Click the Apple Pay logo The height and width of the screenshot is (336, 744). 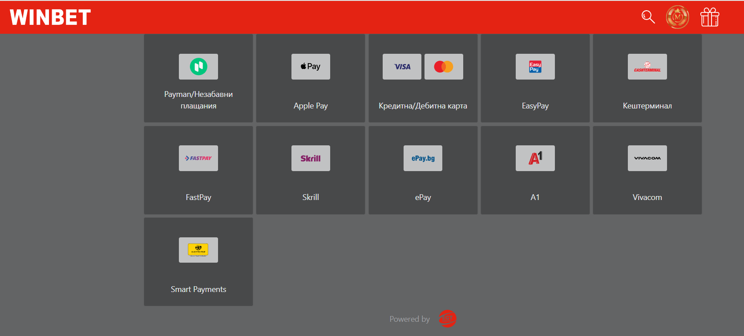(311, 67)
